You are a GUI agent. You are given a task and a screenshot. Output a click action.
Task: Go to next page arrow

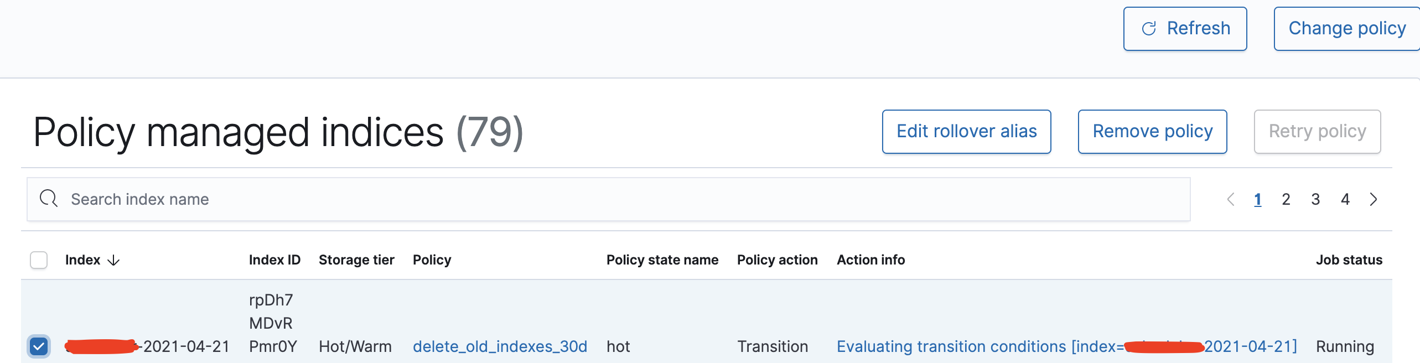pyautogui.click(x=1374, y=199)
